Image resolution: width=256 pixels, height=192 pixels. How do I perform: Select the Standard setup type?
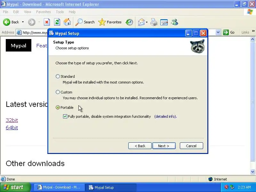[58, 76]
